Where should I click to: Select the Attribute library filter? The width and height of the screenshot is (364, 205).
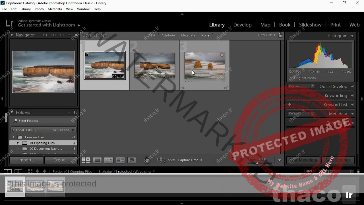(168, 35)
